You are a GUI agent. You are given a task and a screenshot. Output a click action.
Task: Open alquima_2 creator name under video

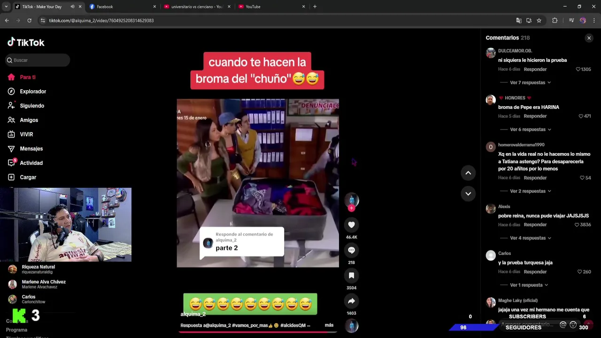pos(193,315)
